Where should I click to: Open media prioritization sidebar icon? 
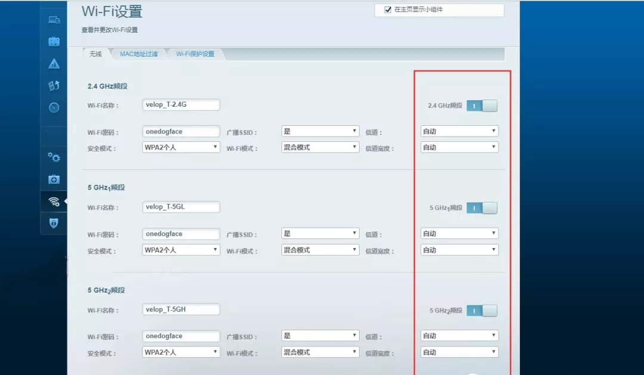point(54,86)
